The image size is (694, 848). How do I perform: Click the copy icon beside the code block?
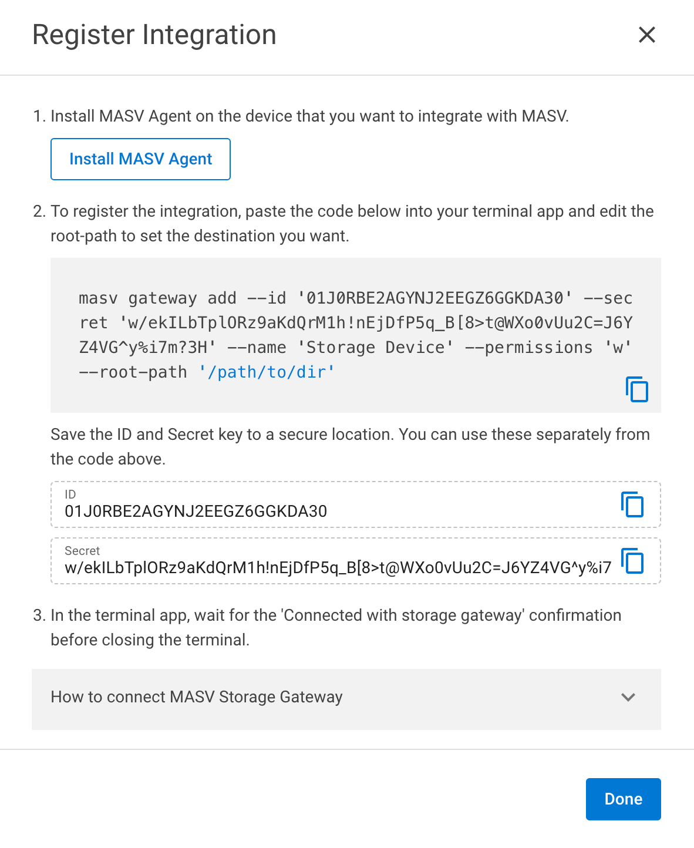pos(638,389)
